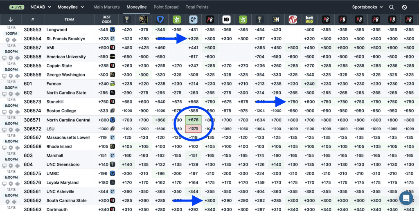The width and height of the screenshot is (419, 211).
Task: Click the bet365 logo column header
Action: pyautogui.click(x=309, y=19)
